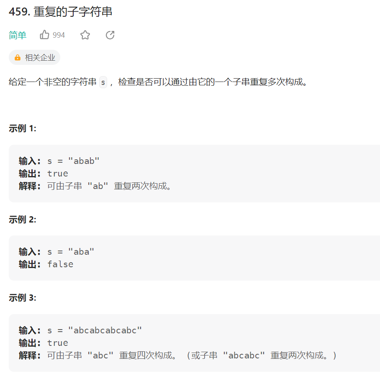Click the false output in example 2
This screenshot has height=381, width=380.
(60, 264)
